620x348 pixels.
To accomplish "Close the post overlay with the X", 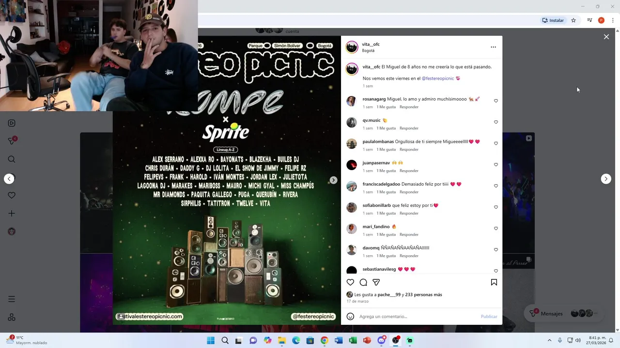I will click(606, 37).
